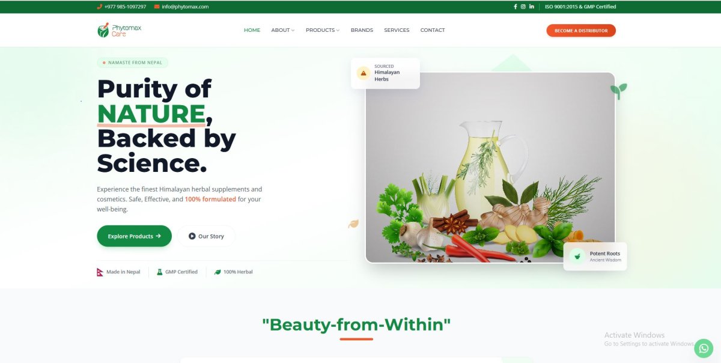The image size is (721, 363).
Task: Open the CONTACT menu item
Action: pyautogui.click(x=433, y=30)
